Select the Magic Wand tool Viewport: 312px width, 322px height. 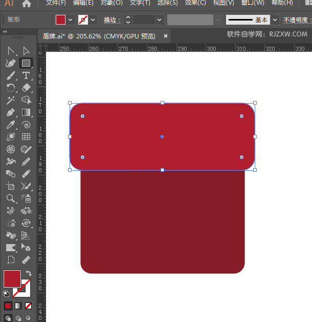click(11, 100)
